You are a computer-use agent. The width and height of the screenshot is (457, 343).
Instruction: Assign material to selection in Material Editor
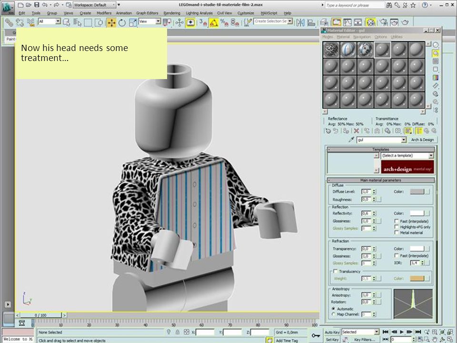click(x=346, y=131)
